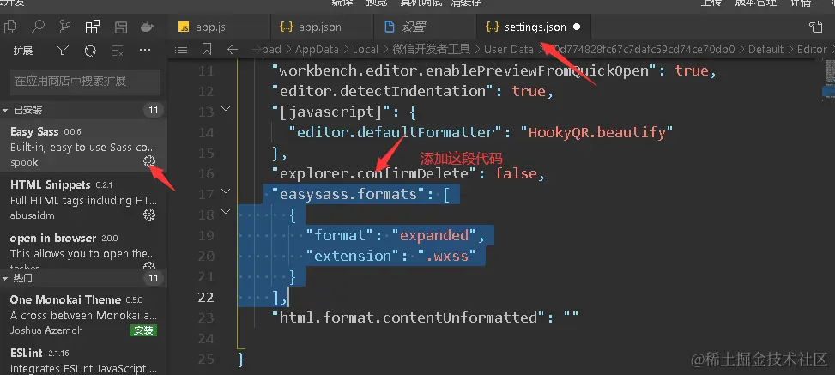Clear extension search results icon
The width and height of the screenshot is (835, 375).
click(x=118, y=51)
